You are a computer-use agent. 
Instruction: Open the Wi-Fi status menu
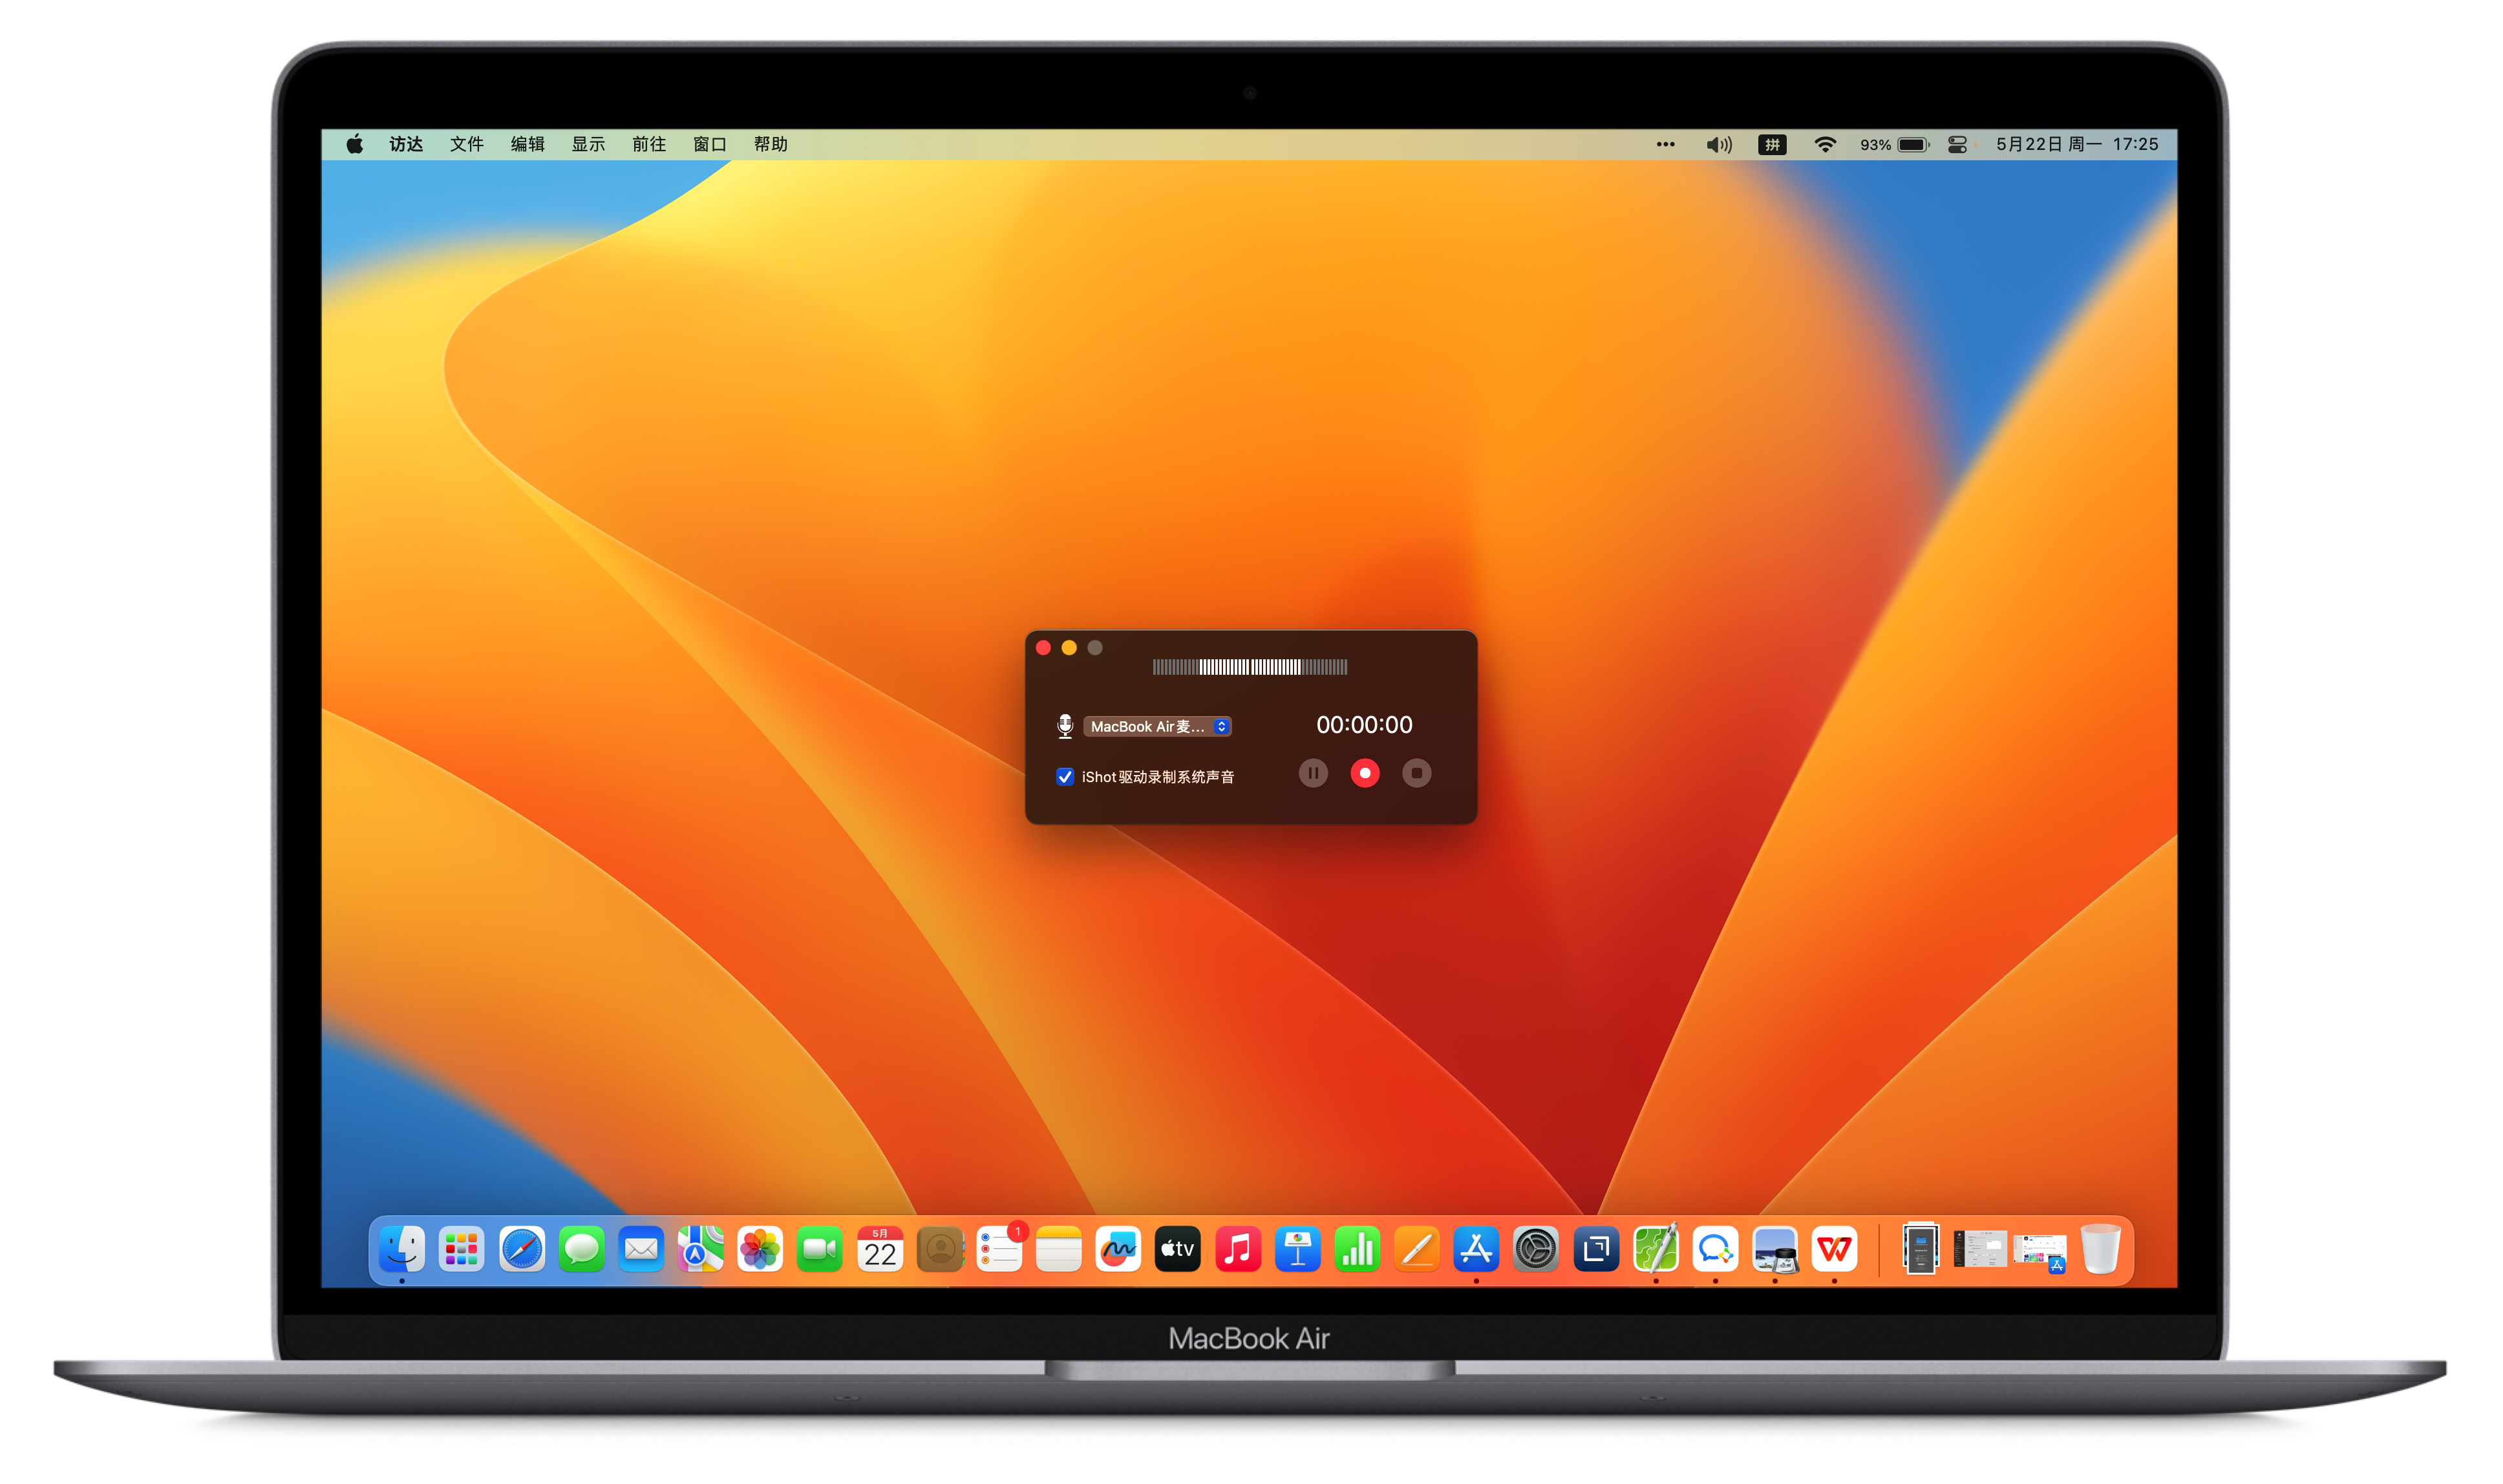pyautogui.click(x=1825, y=145)
